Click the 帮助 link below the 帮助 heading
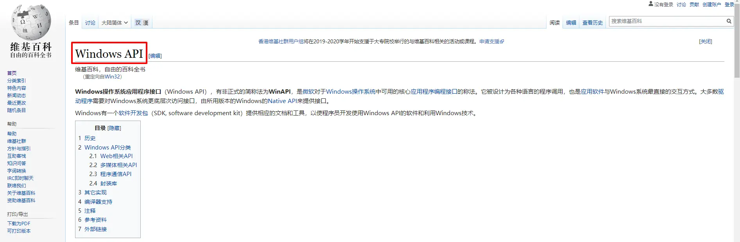Image resolution: width=740 pixels, height=242 pixels. (x=12, y=133)
